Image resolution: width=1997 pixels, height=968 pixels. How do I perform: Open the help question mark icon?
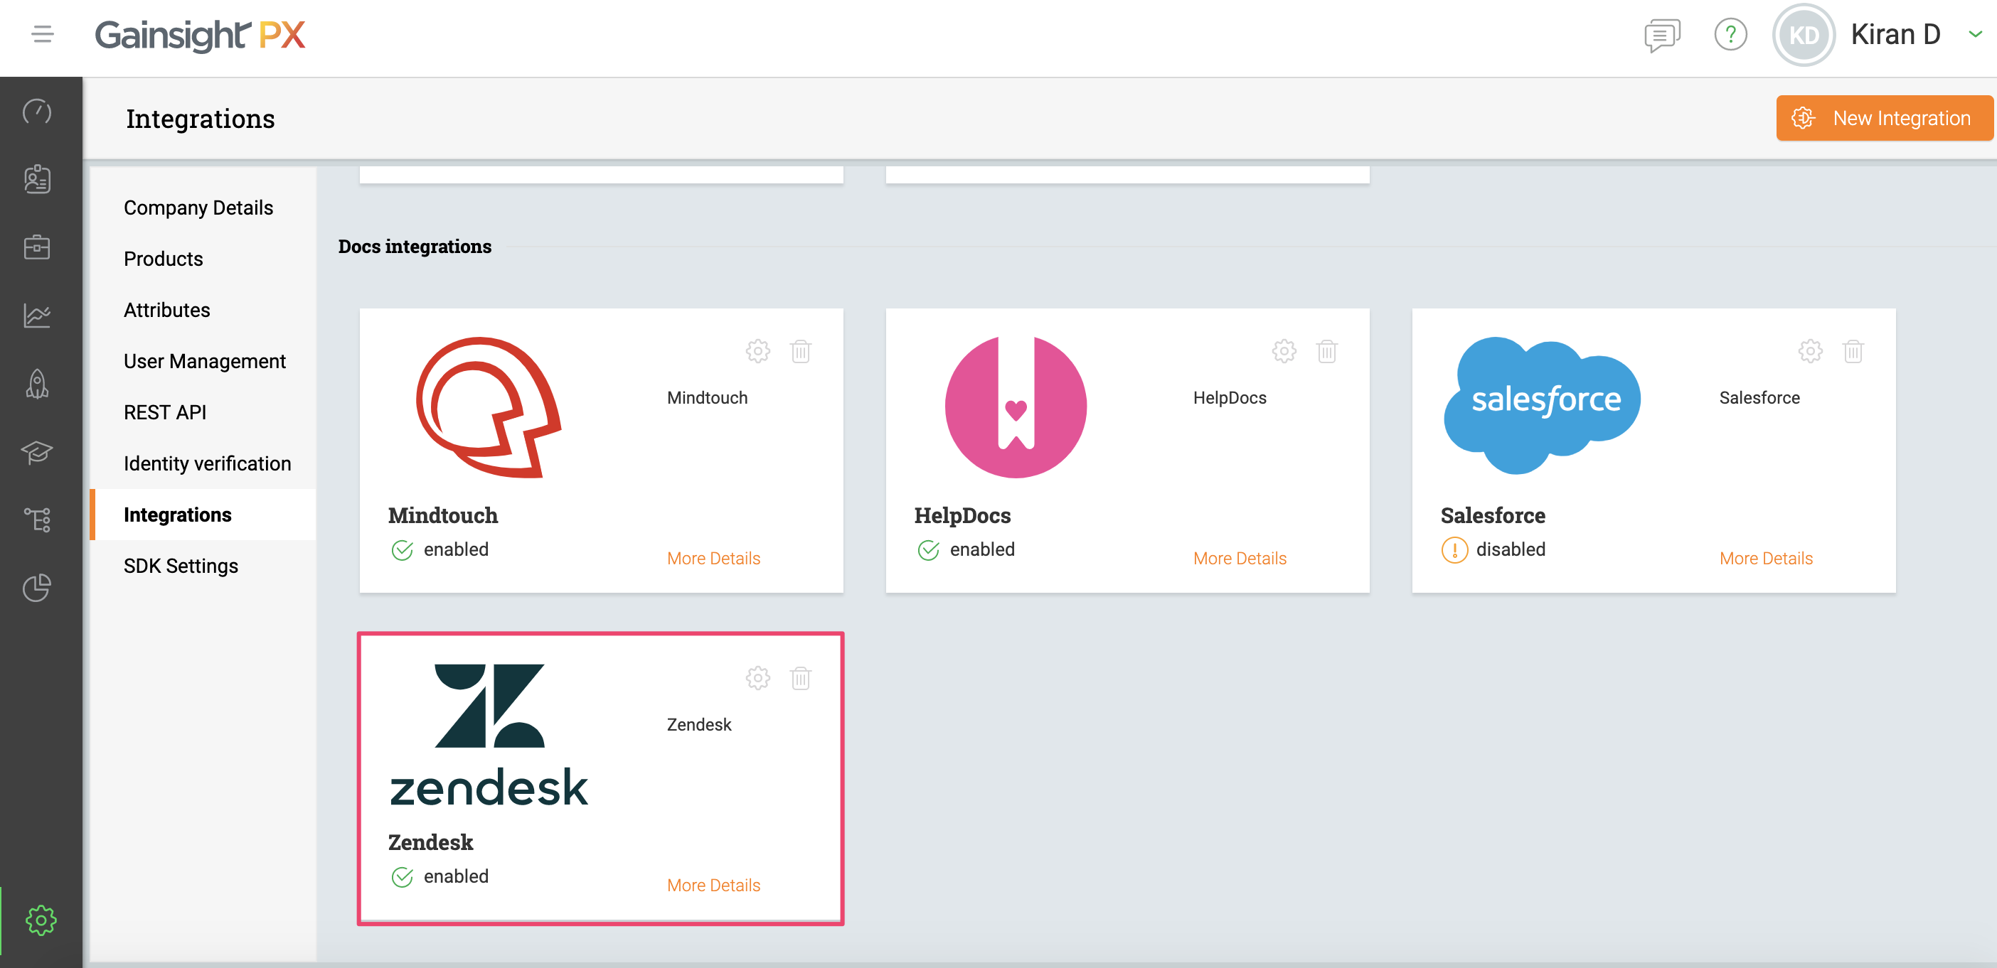click(x=1730, y=35)
